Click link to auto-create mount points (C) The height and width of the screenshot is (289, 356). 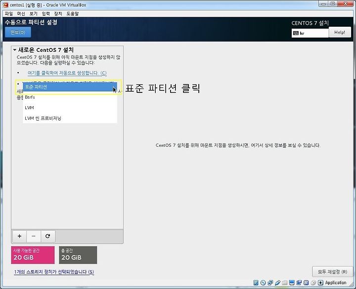67,73
